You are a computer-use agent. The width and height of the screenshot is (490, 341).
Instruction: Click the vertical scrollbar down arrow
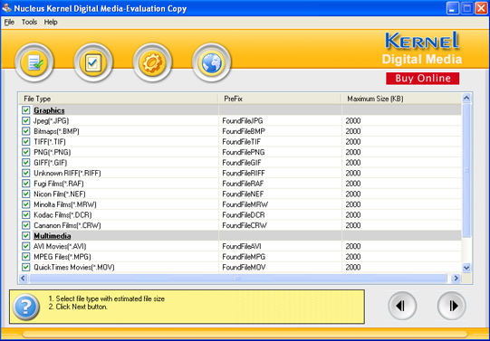click(466, 268)
